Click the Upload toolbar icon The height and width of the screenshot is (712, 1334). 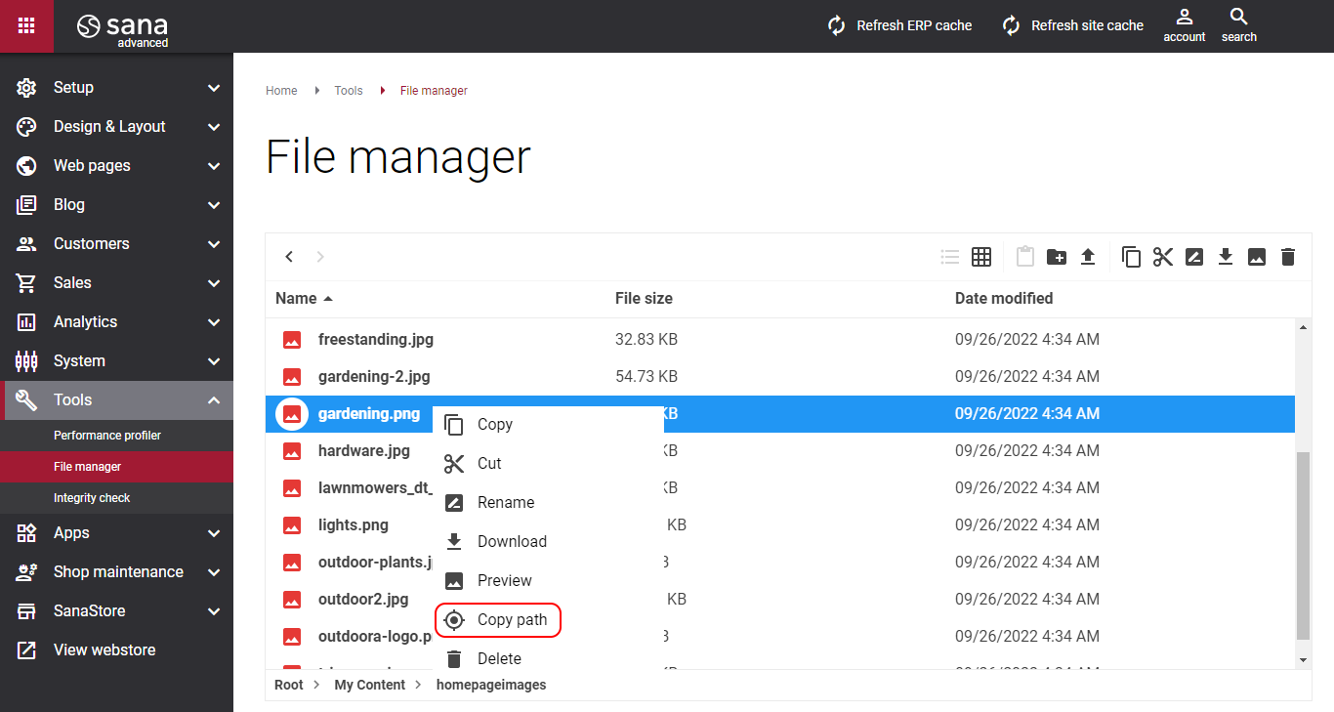(x=1088, y=257)
